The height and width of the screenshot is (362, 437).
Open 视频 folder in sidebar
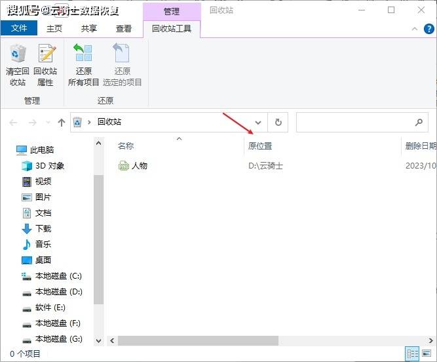coord(37,182)
